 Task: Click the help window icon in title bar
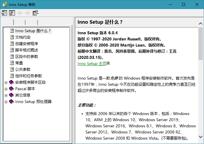(x=5, y=5)
